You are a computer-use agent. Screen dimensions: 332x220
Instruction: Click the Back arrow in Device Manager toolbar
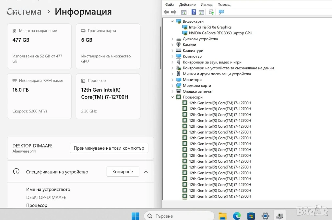tap(166, 12)
